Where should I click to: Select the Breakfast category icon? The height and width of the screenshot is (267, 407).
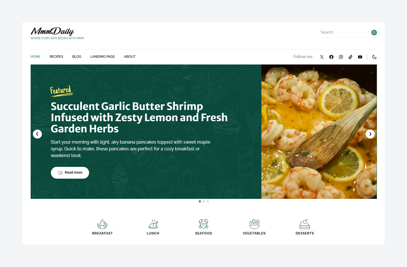click(x=102, y=224)
